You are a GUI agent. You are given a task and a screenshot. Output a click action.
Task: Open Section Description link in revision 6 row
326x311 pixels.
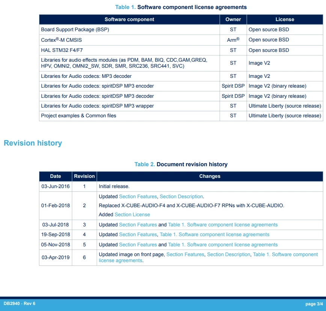(x=228, y=254)
